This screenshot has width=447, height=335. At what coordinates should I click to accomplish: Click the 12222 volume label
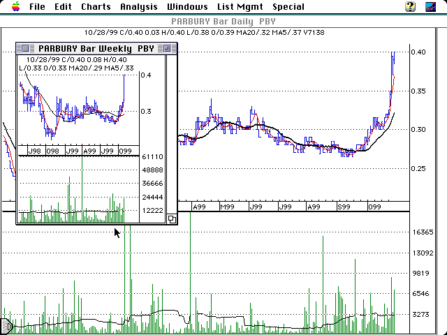(152, 211)
